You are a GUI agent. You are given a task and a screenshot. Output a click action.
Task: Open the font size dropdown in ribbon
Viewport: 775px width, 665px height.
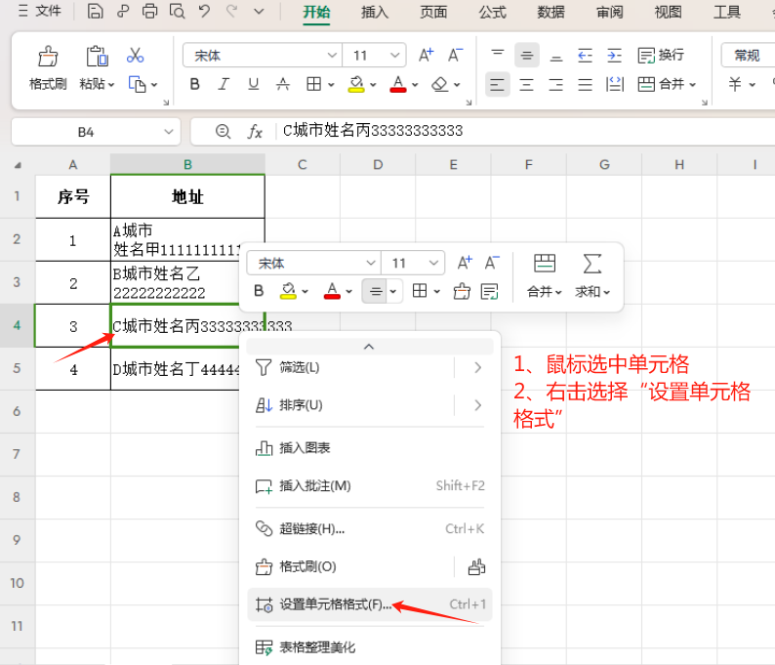coord(394,55)
